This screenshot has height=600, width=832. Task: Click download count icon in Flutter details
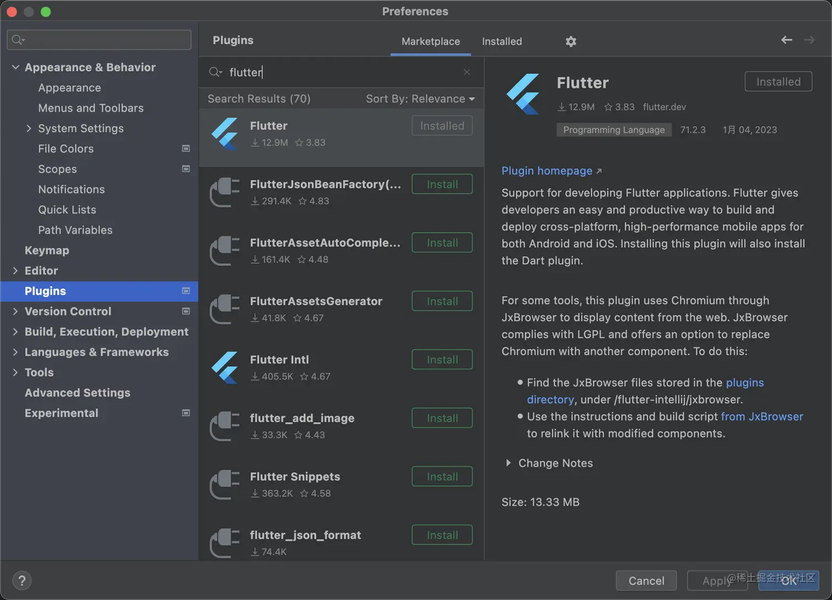[561, 107]
